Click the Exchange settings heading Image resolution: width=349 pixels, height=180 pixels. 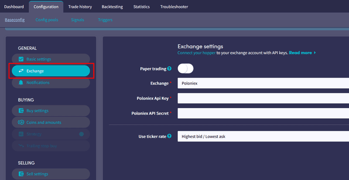pyautogui.click(x=200, y=47)
